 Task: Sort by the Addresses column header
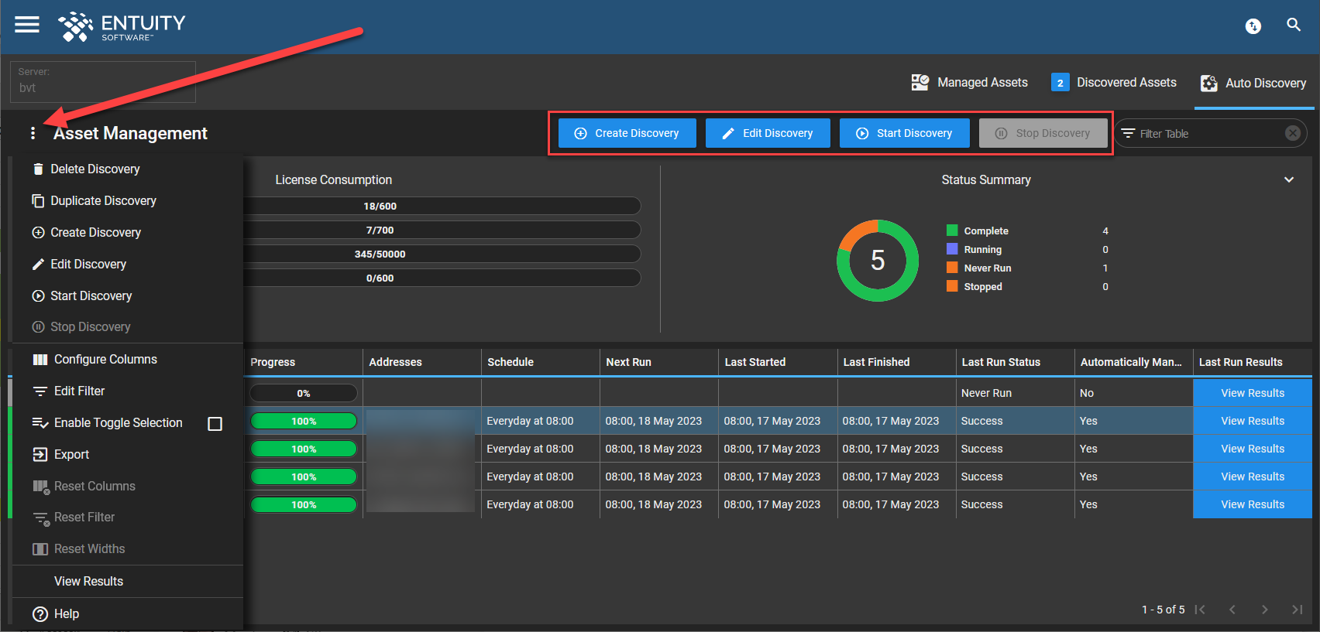coord(422,362)
